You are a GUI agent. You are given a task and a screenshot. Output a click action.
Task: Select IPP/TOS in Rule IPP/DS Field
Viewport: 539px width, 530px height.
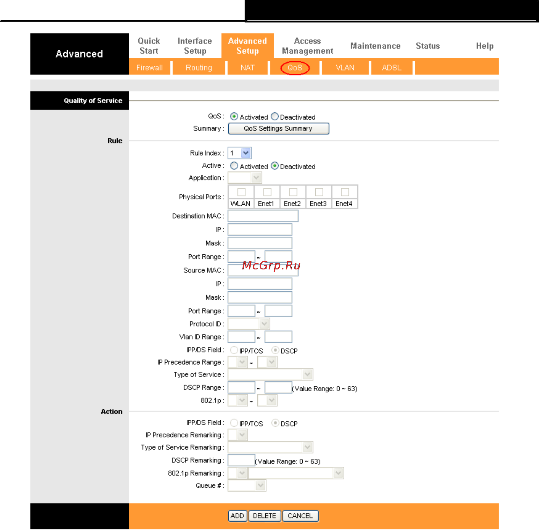[x=234, y=350]
